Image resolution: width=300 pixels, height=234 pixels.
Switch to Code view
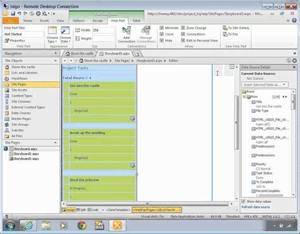click(x=93, y=210)
